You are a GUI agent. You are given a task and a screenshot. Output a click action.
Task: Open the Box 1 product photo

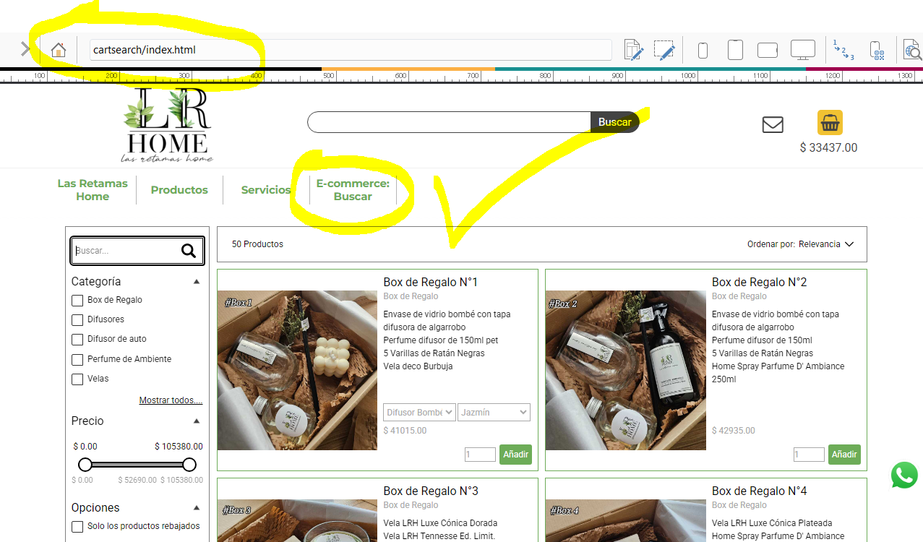coord(297,370)
